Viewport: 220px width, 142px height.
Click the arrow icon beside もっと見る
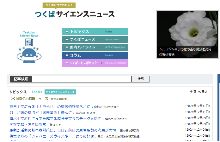point(191,91)
